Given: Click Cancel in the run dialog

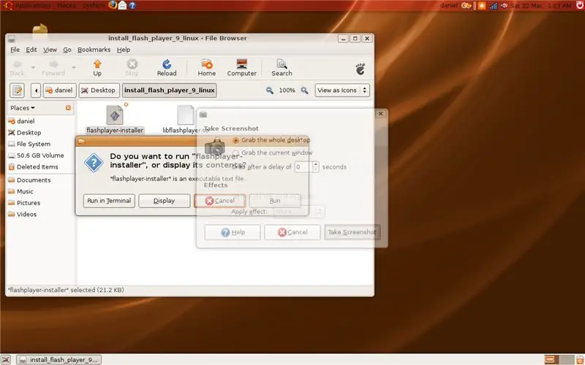Looking at the screenshot, I should point(220,201).
